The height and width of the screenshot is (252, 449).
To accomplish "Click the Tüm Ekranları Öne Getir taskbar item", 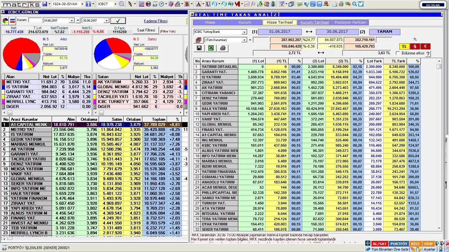I will click(388, 249).
